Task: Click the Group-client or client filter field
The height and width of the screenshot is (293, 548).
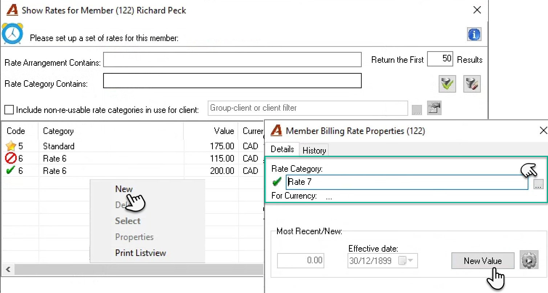Action: point(308,108)
